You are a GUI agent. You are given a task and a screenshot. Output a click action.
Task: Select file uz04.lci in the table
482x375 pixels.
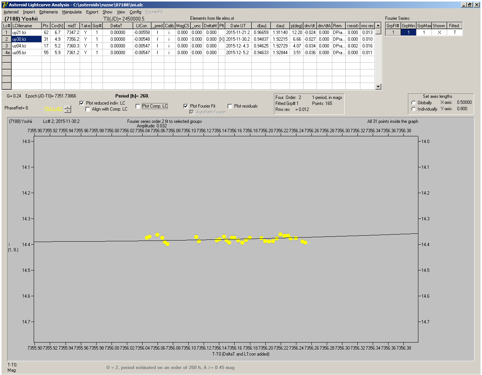[x=26, y=46]
